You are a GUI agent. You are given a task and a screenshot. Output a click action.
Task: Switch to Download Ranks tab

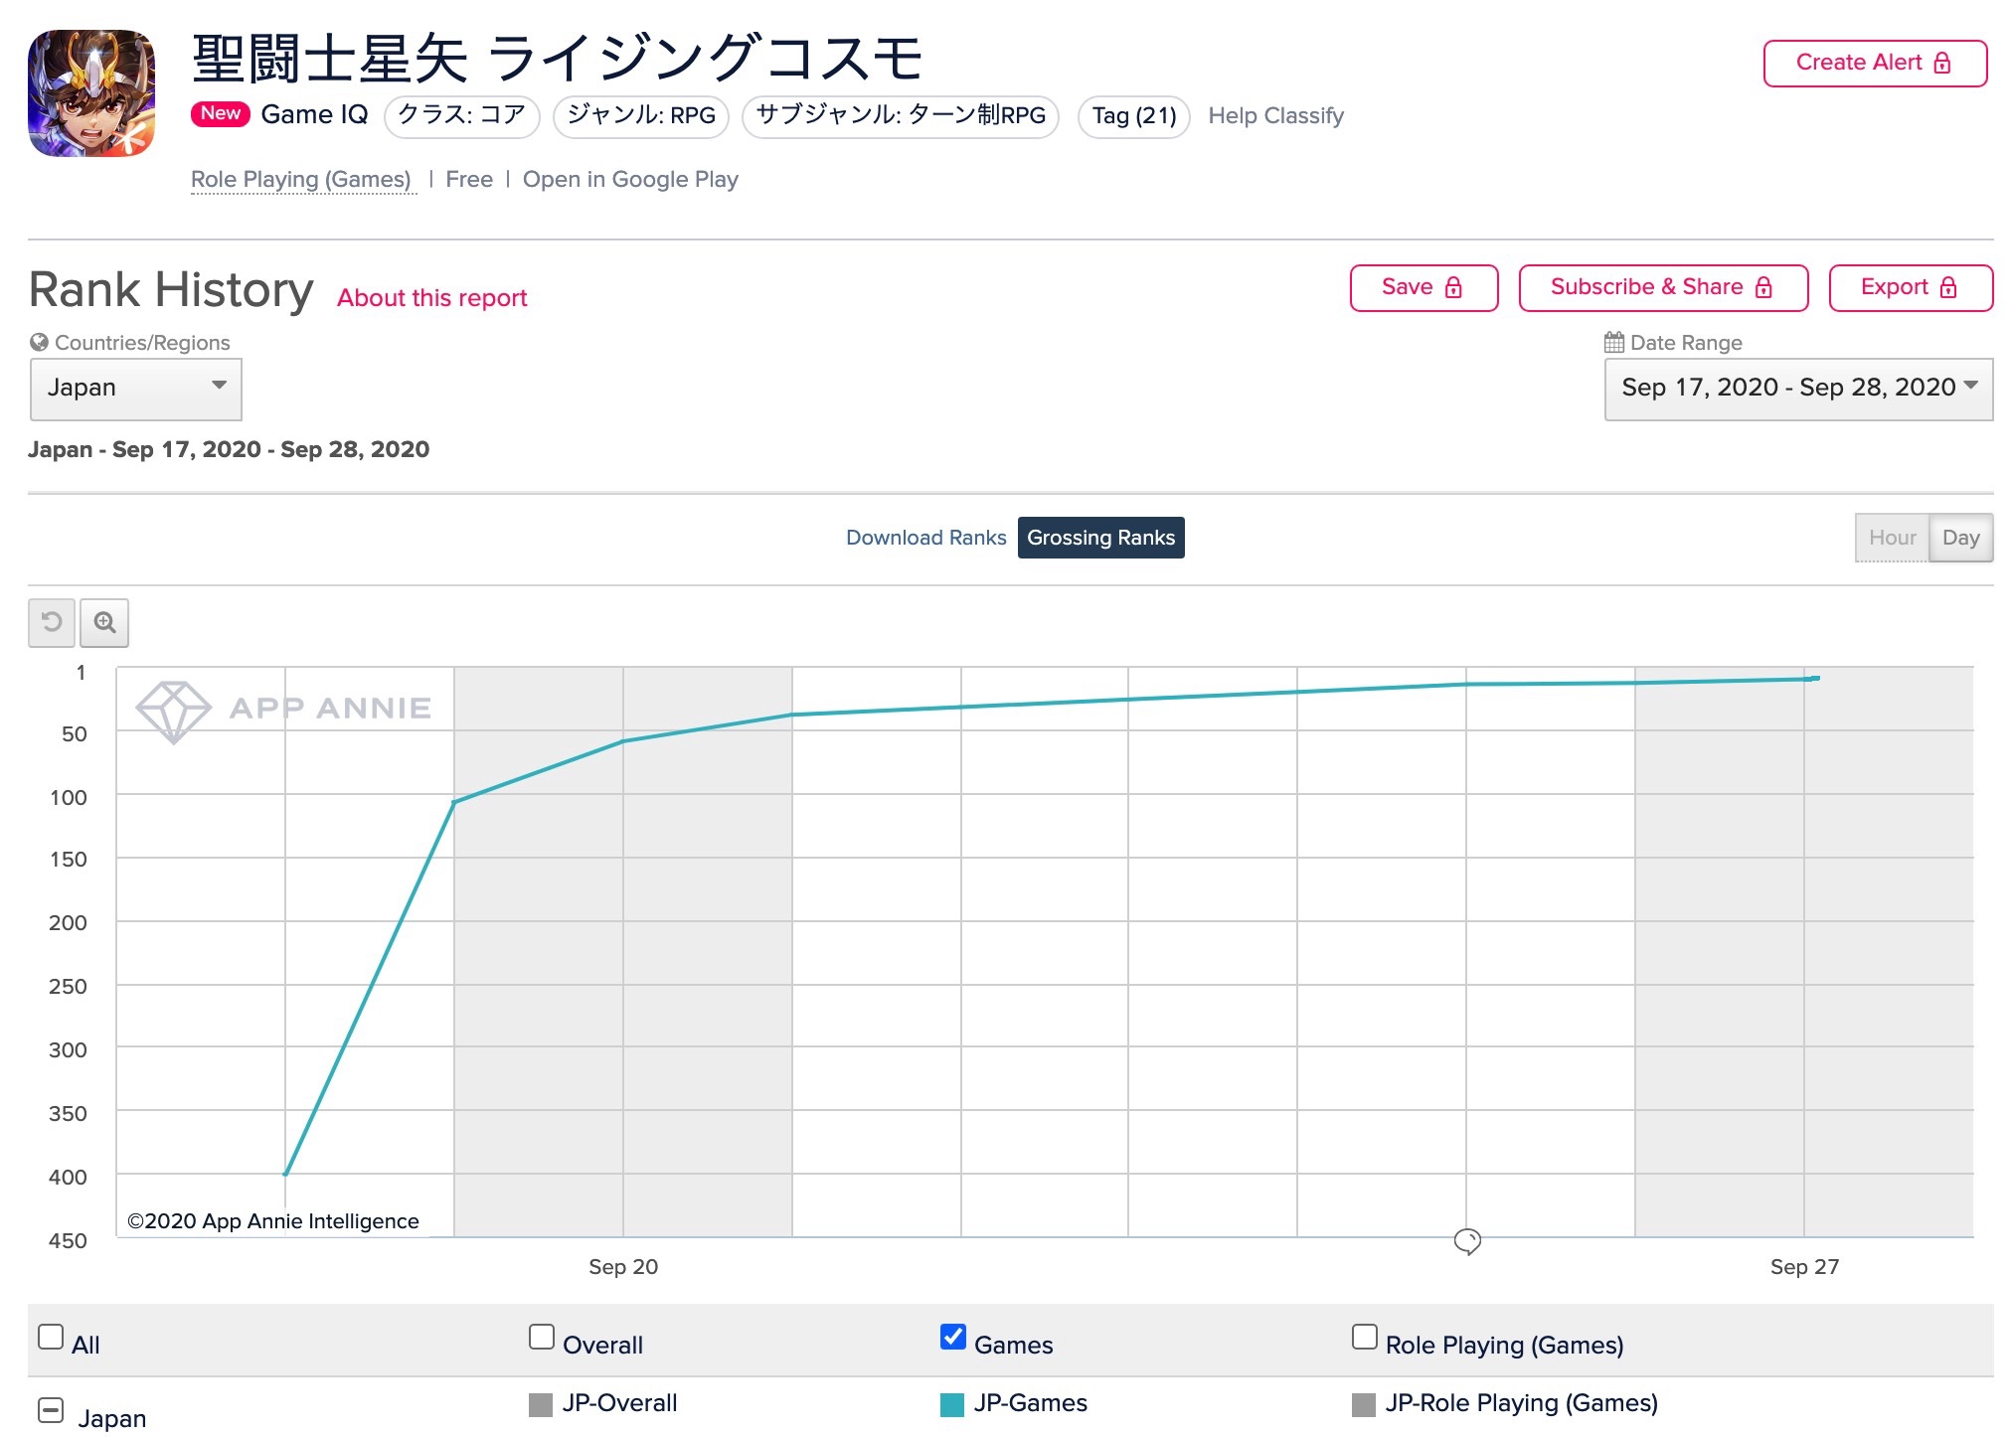click(x=925, y=538)
